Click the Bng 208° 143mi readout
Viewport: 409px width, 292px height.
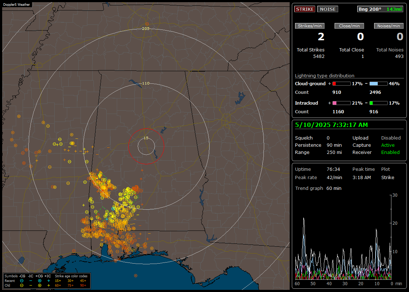380,9
